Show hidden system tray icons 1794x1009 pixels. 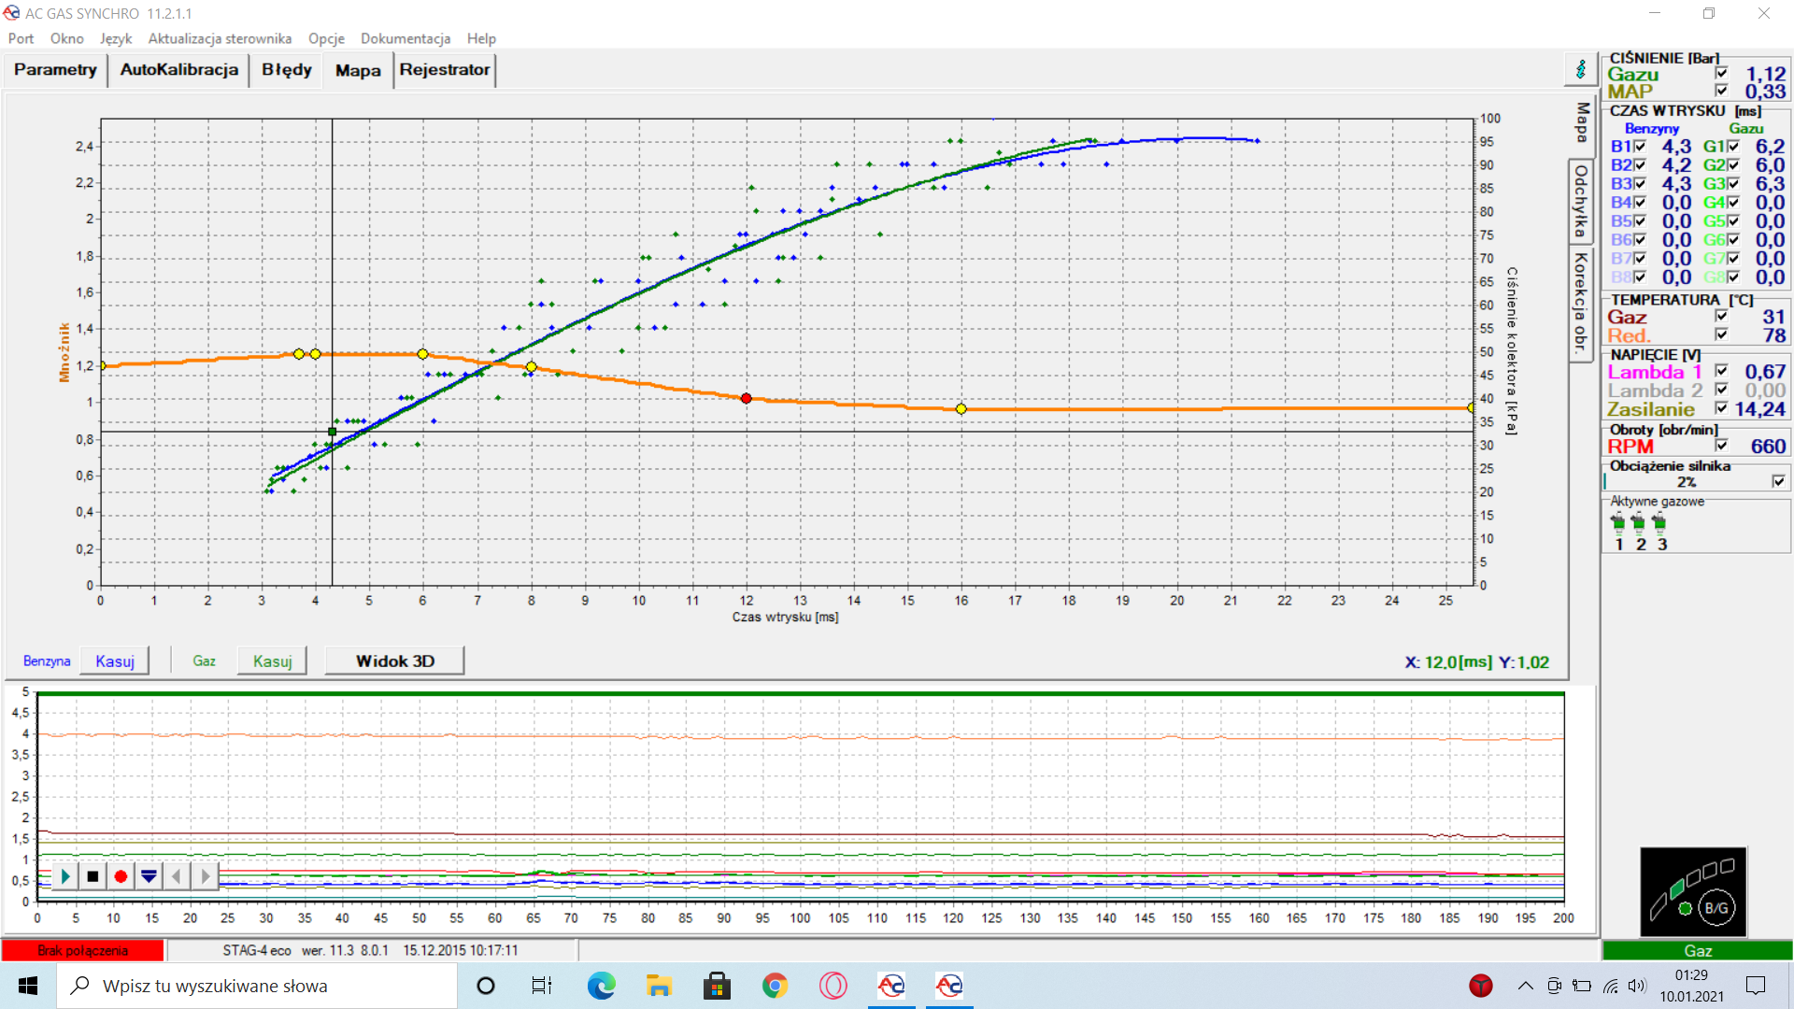1525,986
